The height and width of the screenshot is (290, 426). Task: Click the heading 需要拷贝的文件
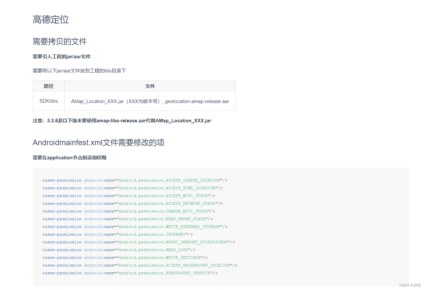[x=60, y=42]
